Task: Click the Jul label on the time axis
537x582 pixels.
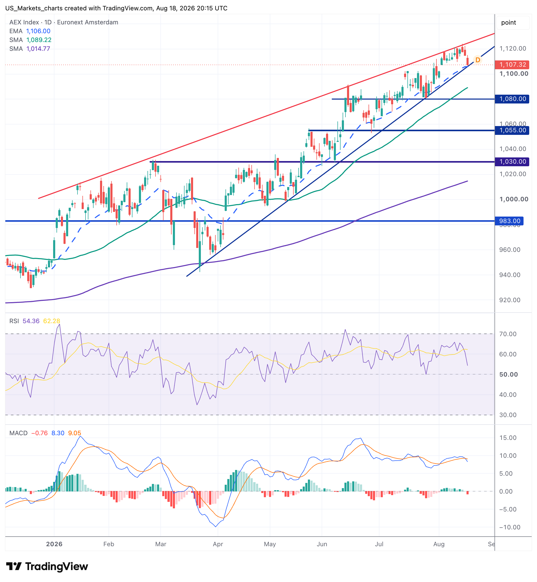Action: (379, 544)
